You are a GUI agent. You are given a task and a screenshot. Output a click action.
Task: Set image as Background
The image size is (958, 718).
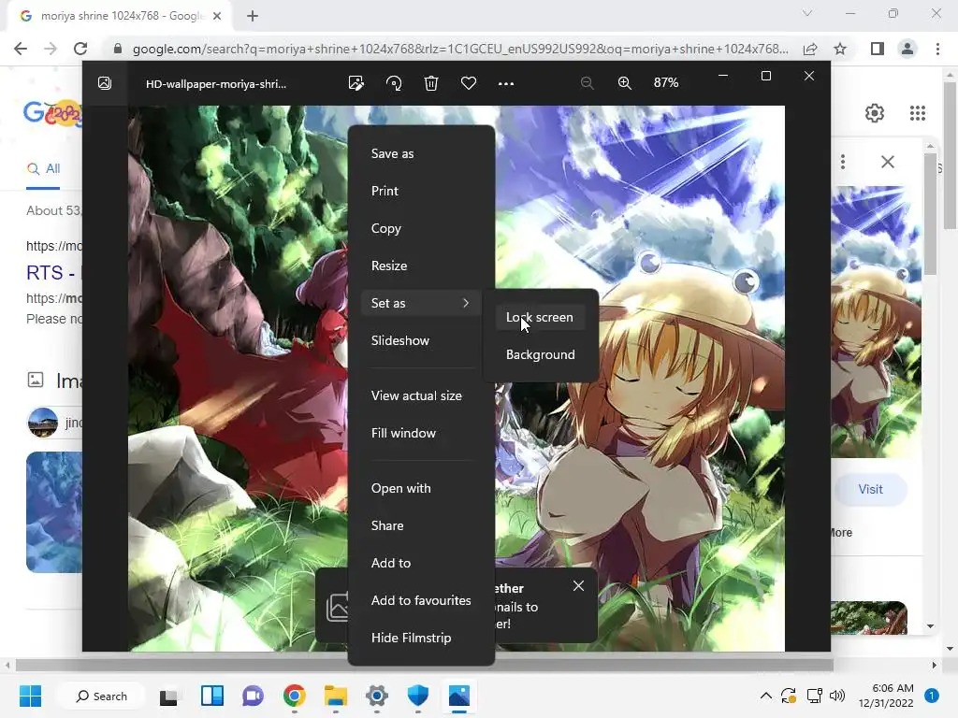pos(540,354)
